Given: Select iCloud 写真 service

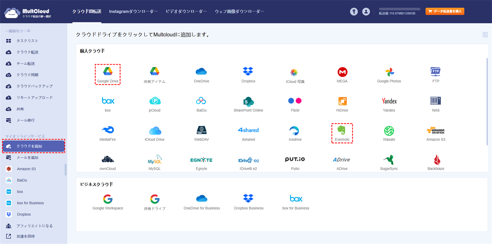Looking at the screenshot, I should [295, 76].
